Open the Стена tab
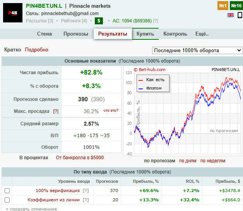Viewport: 243px width, 211px height. click(44, 34)
